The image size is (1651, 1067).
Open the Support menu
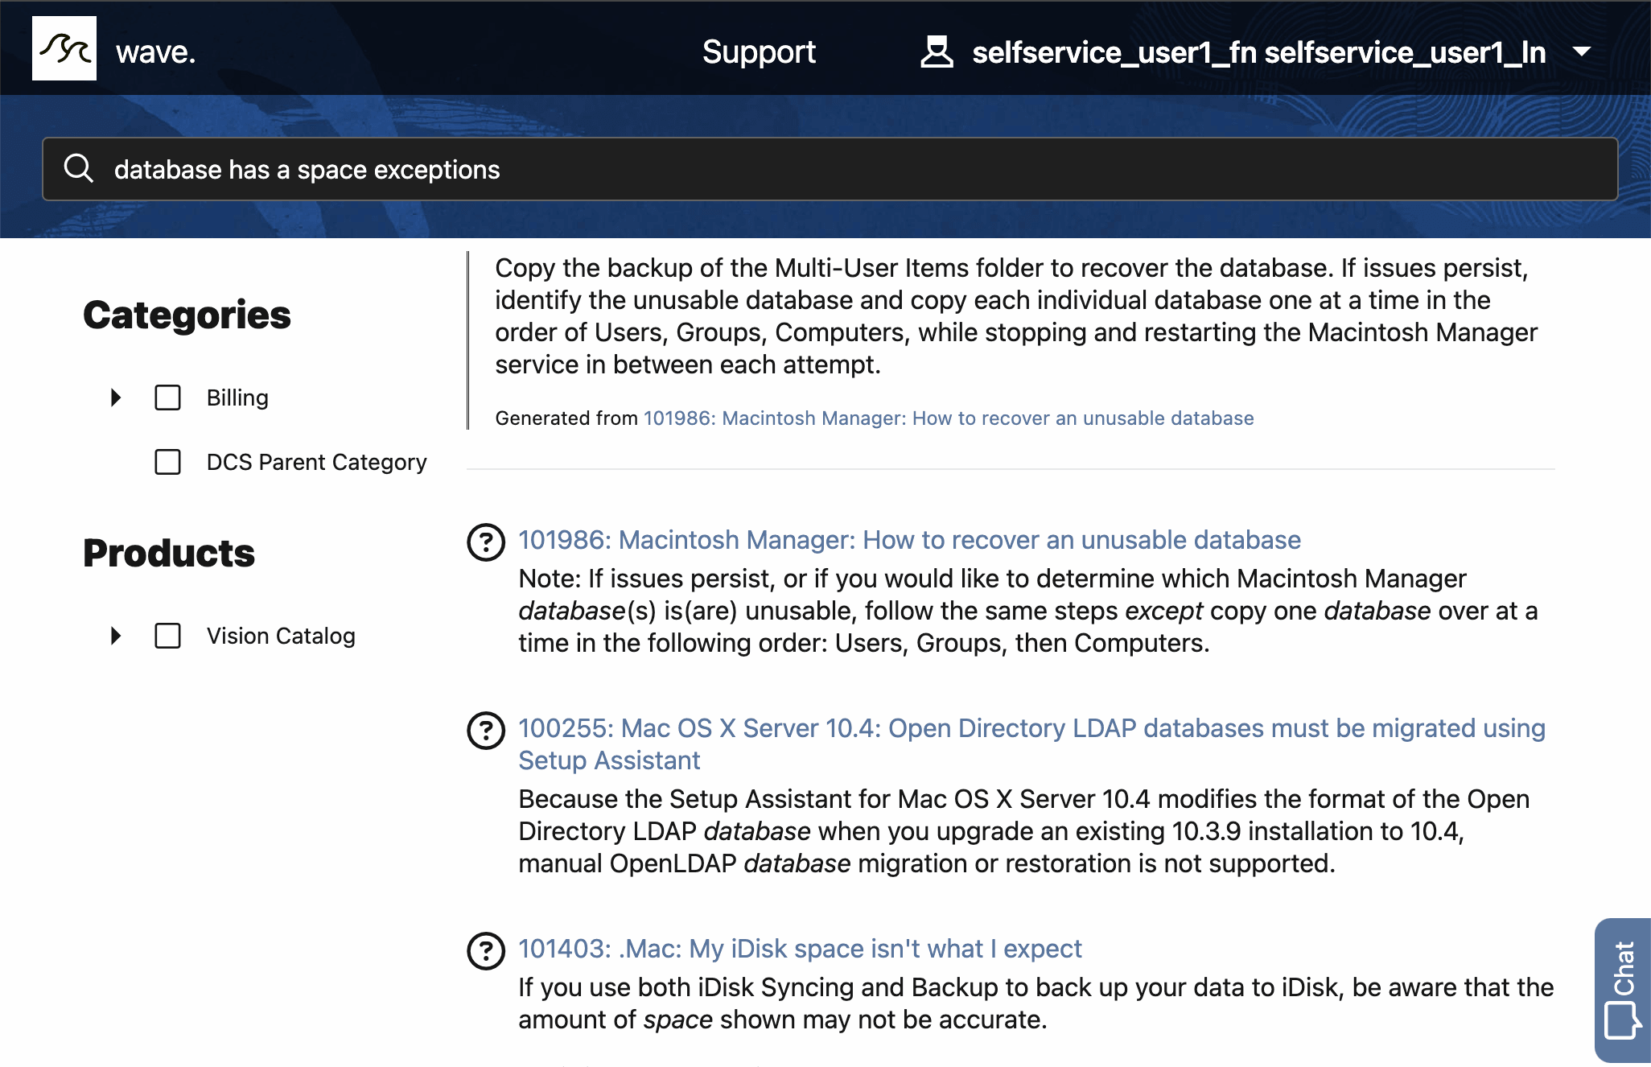758,51
